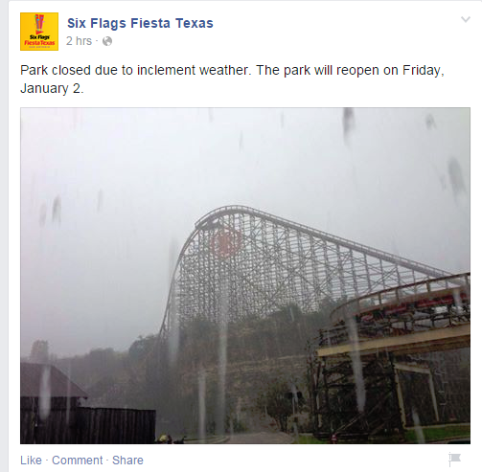
Task: Click the red circular sign on coaster
Action: coord(225,243)
